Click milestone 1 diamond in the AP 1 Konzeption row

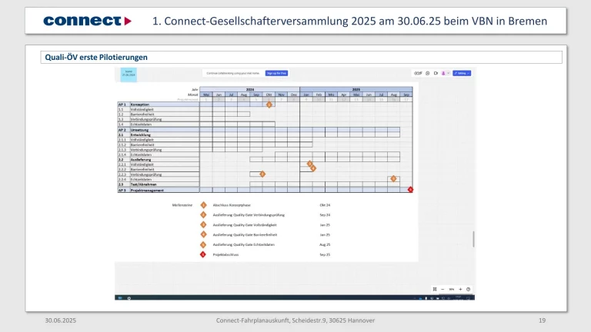click(x=269, y=105)
